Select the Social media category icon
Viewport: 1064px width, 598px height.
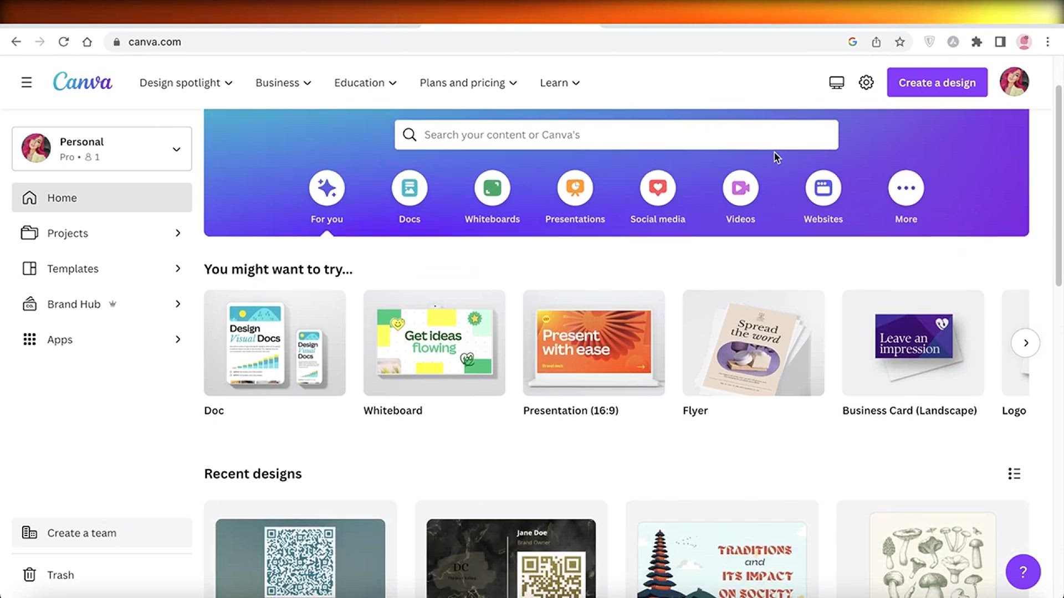pos(658,188)
